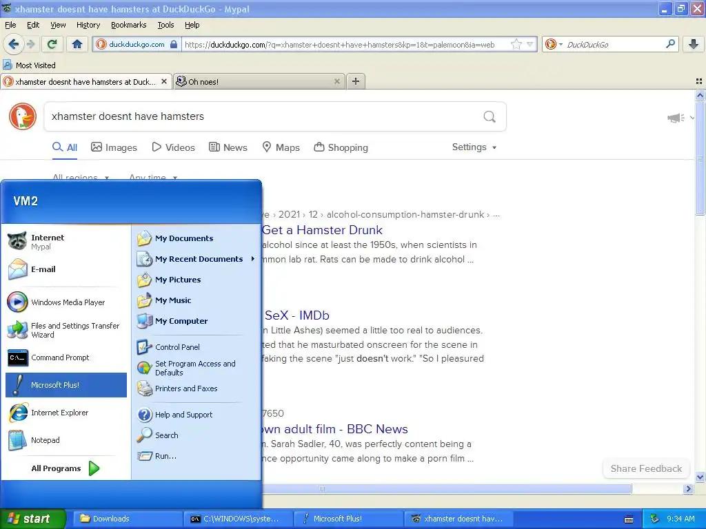Select the Images search tab
This screenshot has height=529, width=706.
tap(114, 147)
